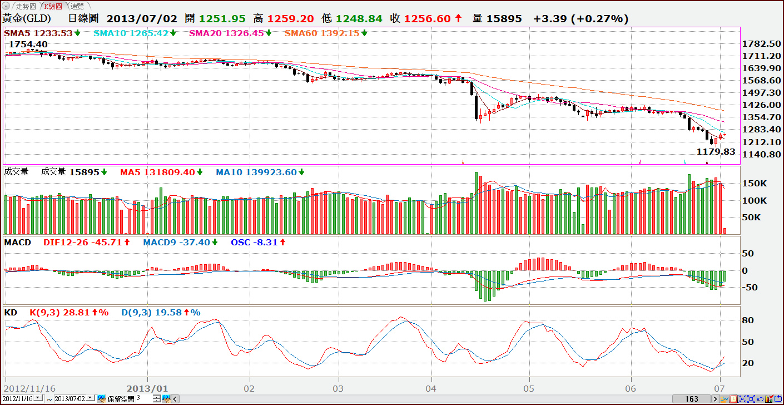This screenshot has width=784, height=405.
Task: Click the 163 bar count box
Action: click(x=692, y=399)
